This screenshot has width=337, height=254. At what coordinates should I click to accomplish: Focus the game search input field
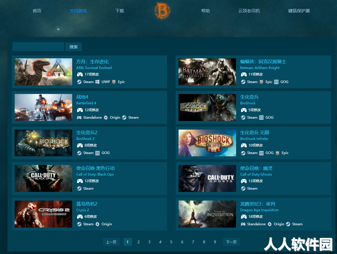[x=38, y=47]
